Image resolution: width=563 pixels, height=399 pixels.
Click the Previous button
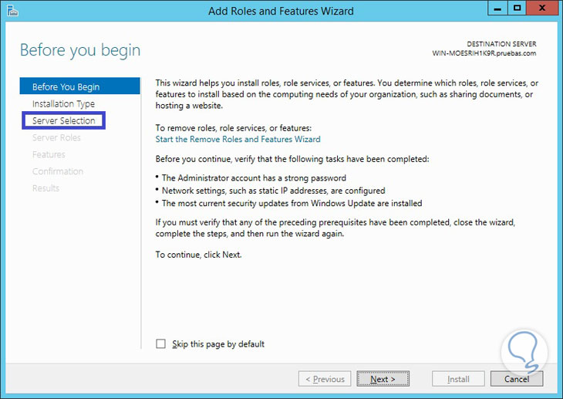[325, 379]
